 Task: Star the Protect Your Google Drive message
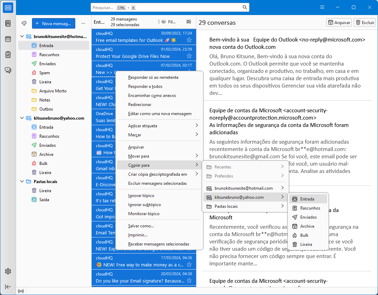click(x=189, y=56)
